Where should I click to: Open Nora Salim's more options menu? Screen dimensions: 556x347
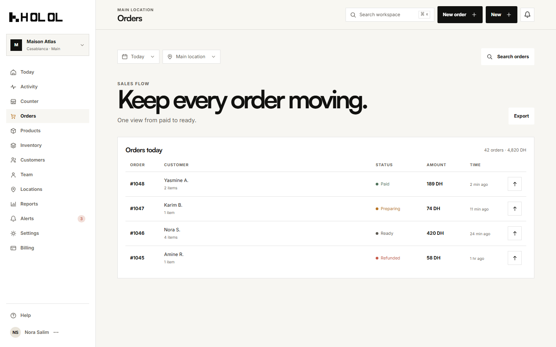(56, 332)
